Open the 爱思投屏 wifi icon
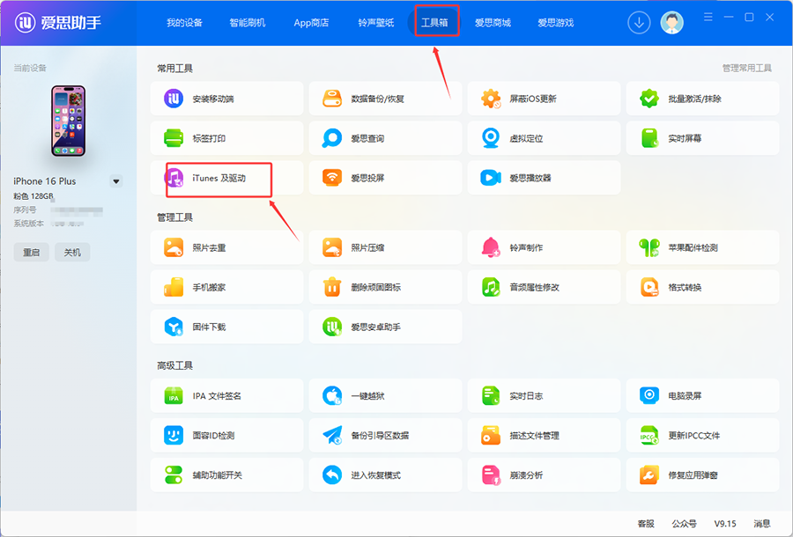Image resolution: width=793 pixels, height=537 pixels. coord(332,178)
